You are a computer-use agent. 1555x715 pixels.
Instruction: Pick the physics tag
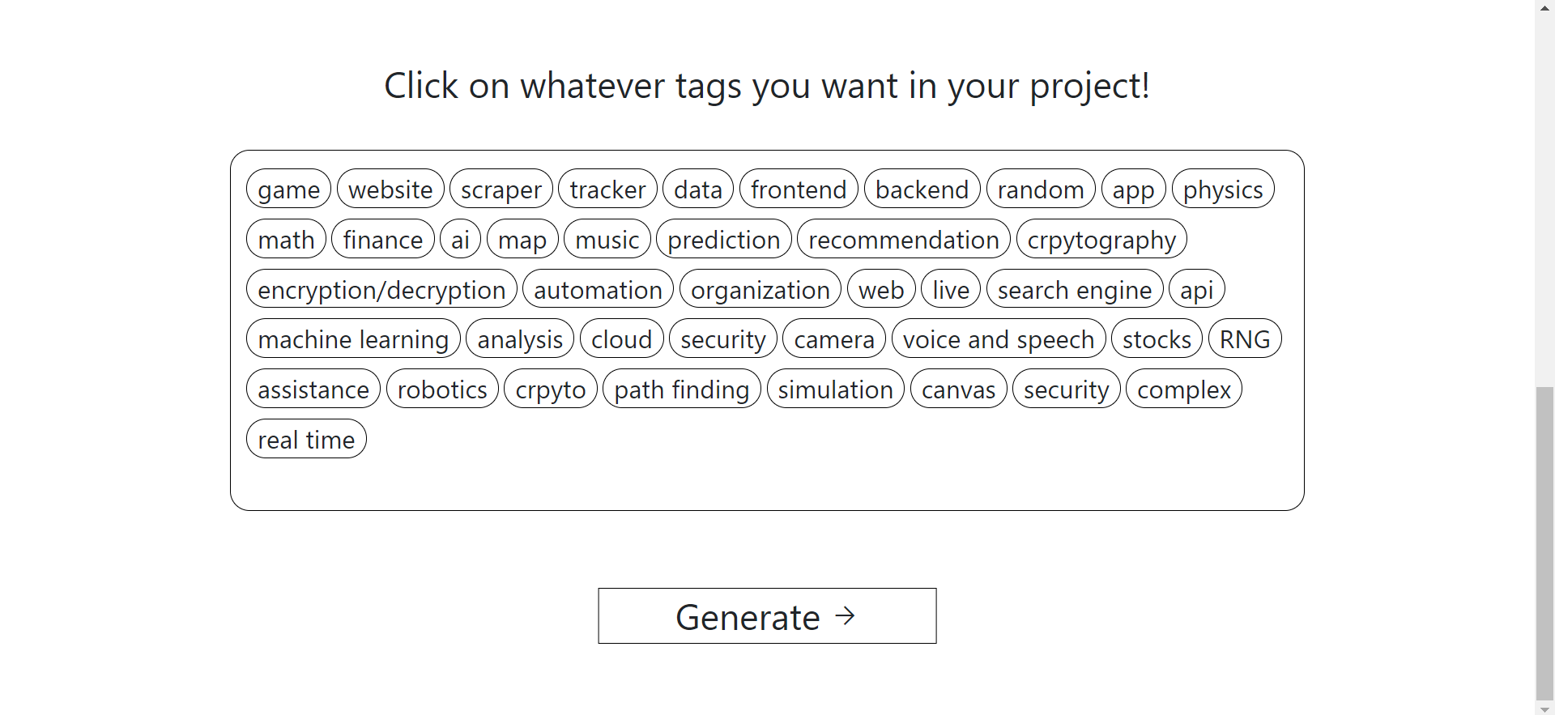(1222, 189)
